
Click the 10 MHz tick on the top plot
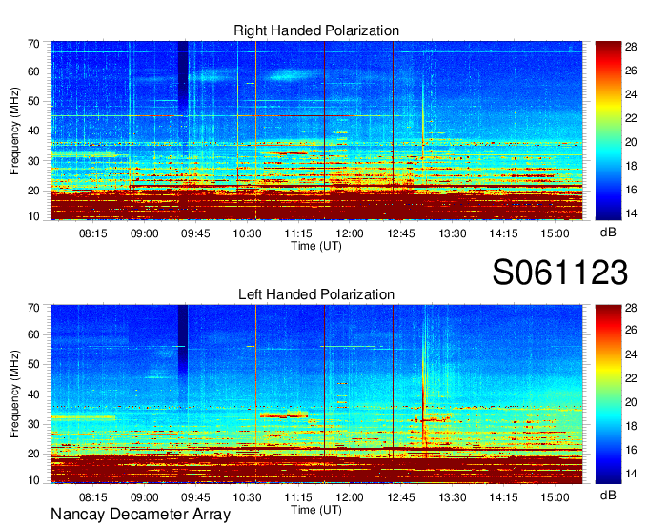pos(33,216)
